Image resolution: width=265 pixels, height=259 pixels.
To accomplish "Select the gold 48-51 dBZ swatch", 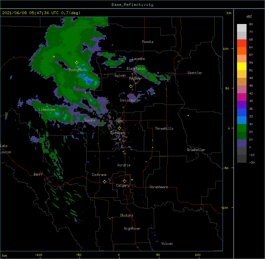I will pos(242,74).
